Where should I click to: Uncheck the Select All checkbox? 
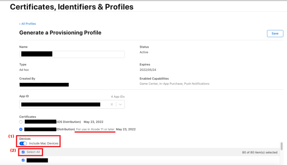point(23,152)
